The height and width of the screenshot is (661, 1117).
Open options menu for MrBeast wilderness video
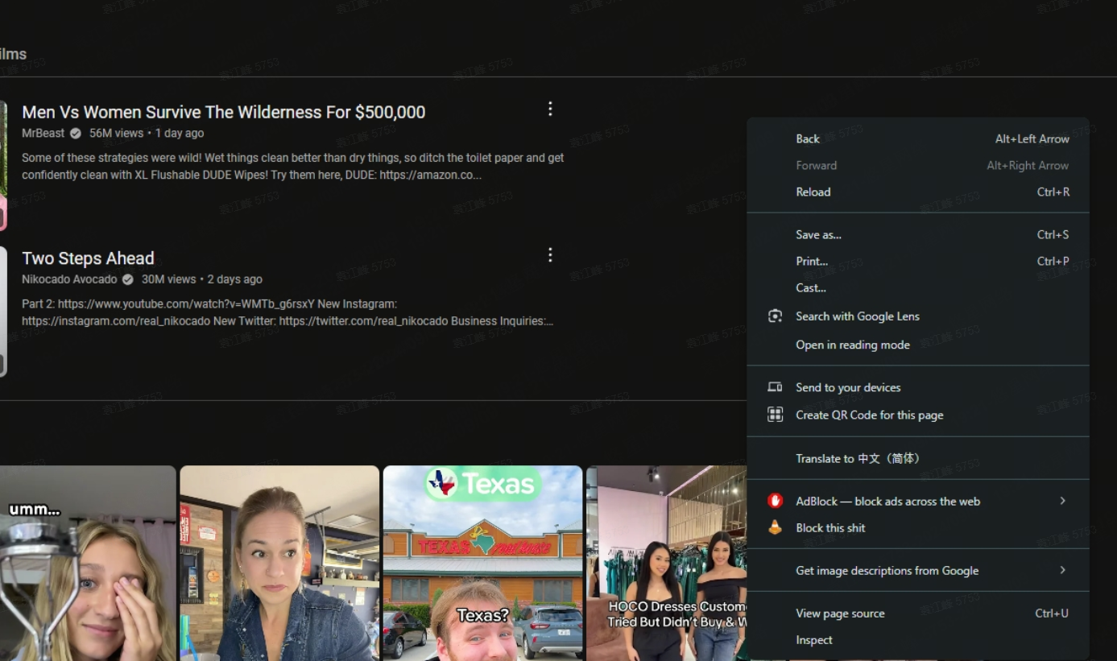(550, 109)
